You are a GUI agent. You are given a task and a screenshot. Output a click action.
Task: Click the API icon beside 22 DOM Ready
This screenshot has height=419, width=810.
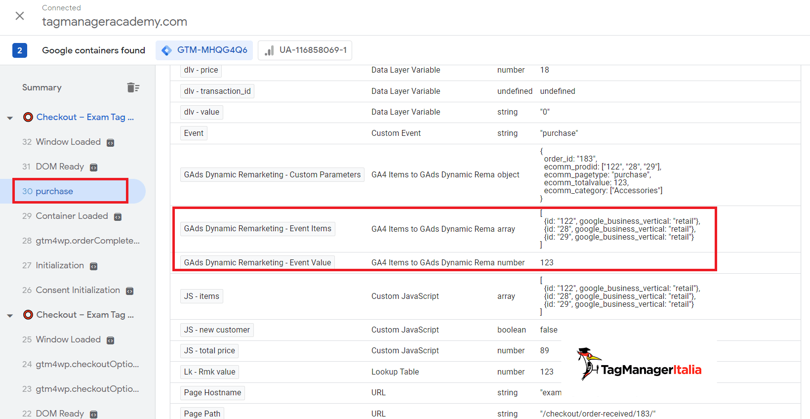click(94, 415)
